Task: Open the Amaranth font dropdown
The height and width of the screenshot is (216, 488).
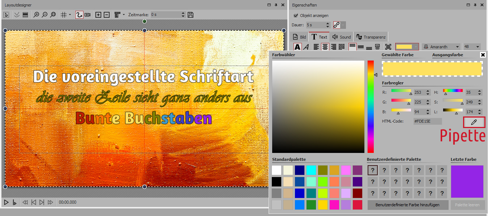Action: (458, 47)
